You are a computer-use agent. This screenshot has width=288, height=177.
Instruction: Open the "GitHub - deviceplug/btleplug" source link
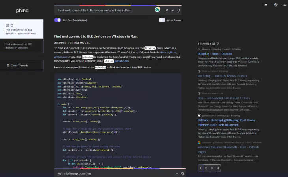(227, 122)
